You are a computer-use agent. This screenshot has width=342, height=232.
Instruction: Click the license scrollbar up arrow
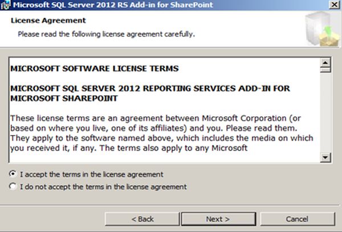click(x=325, y=62)
